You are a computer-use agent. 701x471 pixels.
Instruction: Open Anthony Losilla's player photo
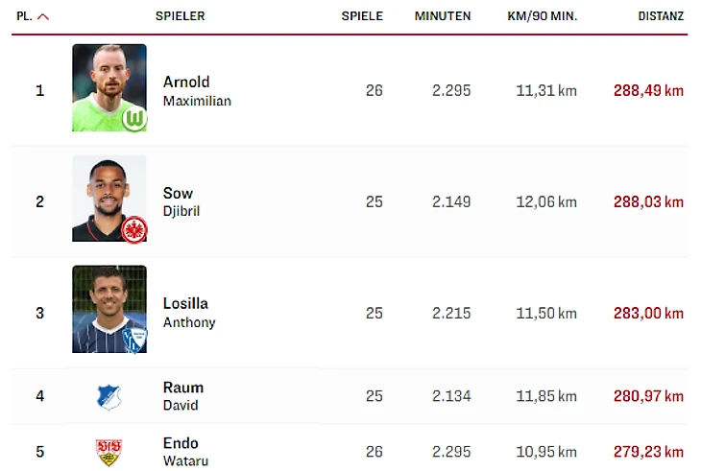[x=109, y=309]
